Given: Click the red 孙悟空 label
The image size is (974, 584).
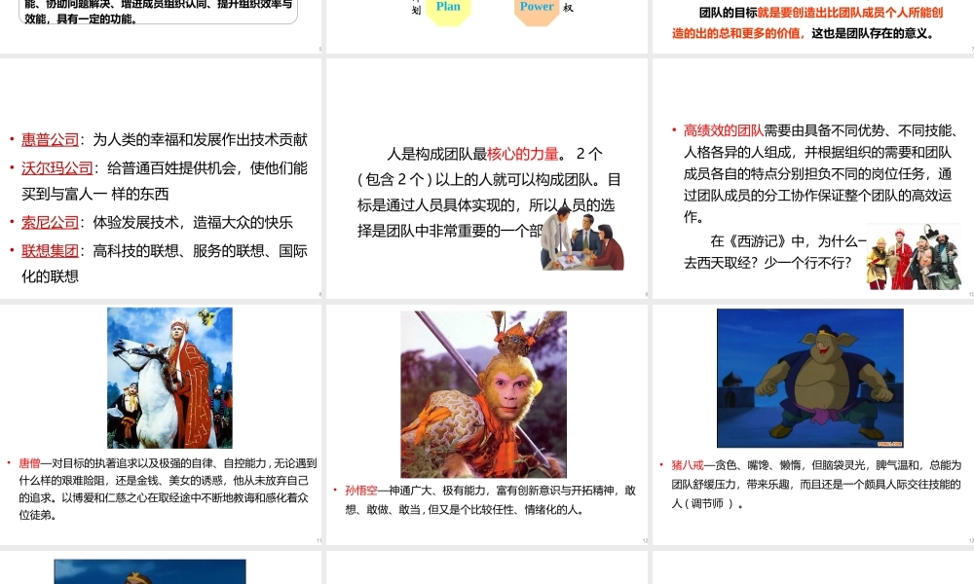Looking at the screenshot, I should coord(361,491).
